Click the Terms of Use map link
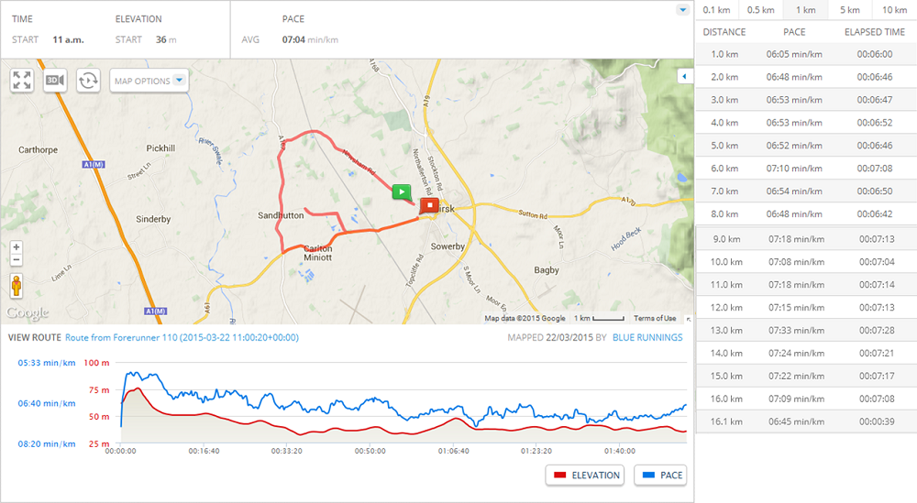Screen dimensions: 917x503 point(655,318)
